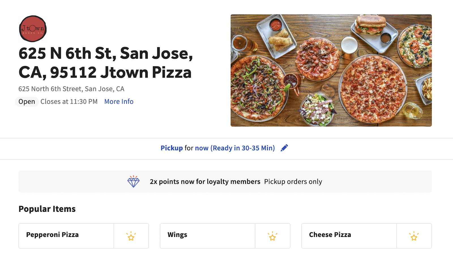Select the Cheese Pizza popular item
Viewport: 453px width, 259px height.
coord(330,235)
